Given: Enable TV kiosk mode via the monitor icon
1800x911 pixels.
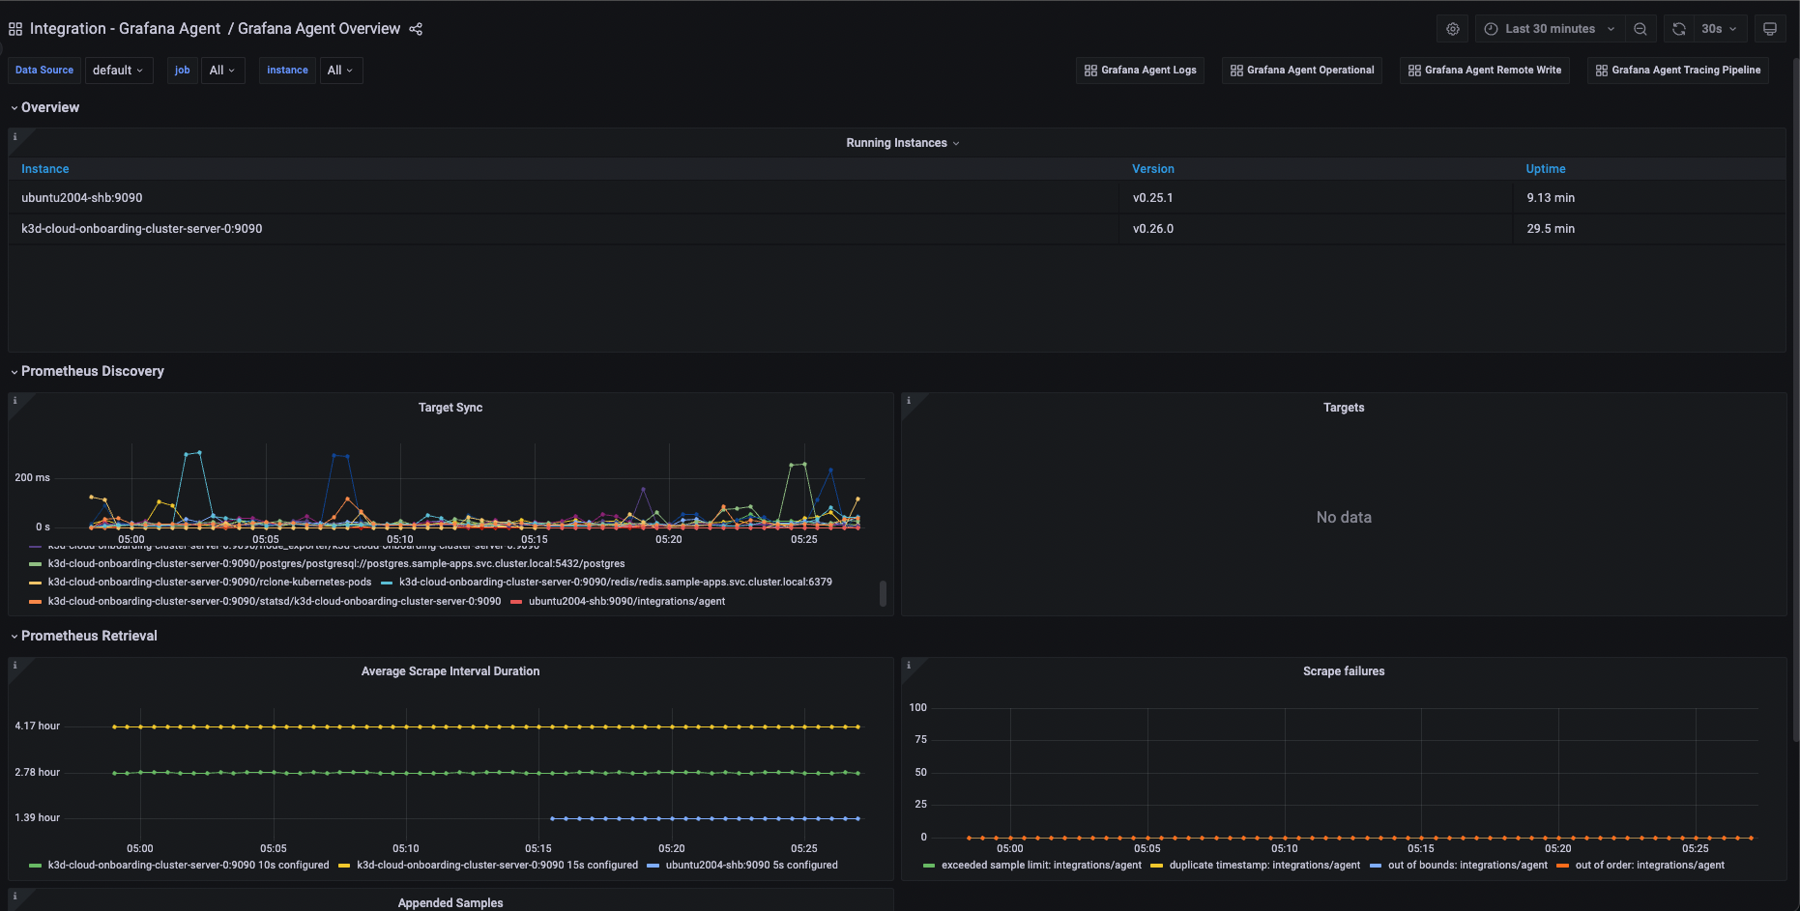Looking at the screenshot, I should 1770,28.
